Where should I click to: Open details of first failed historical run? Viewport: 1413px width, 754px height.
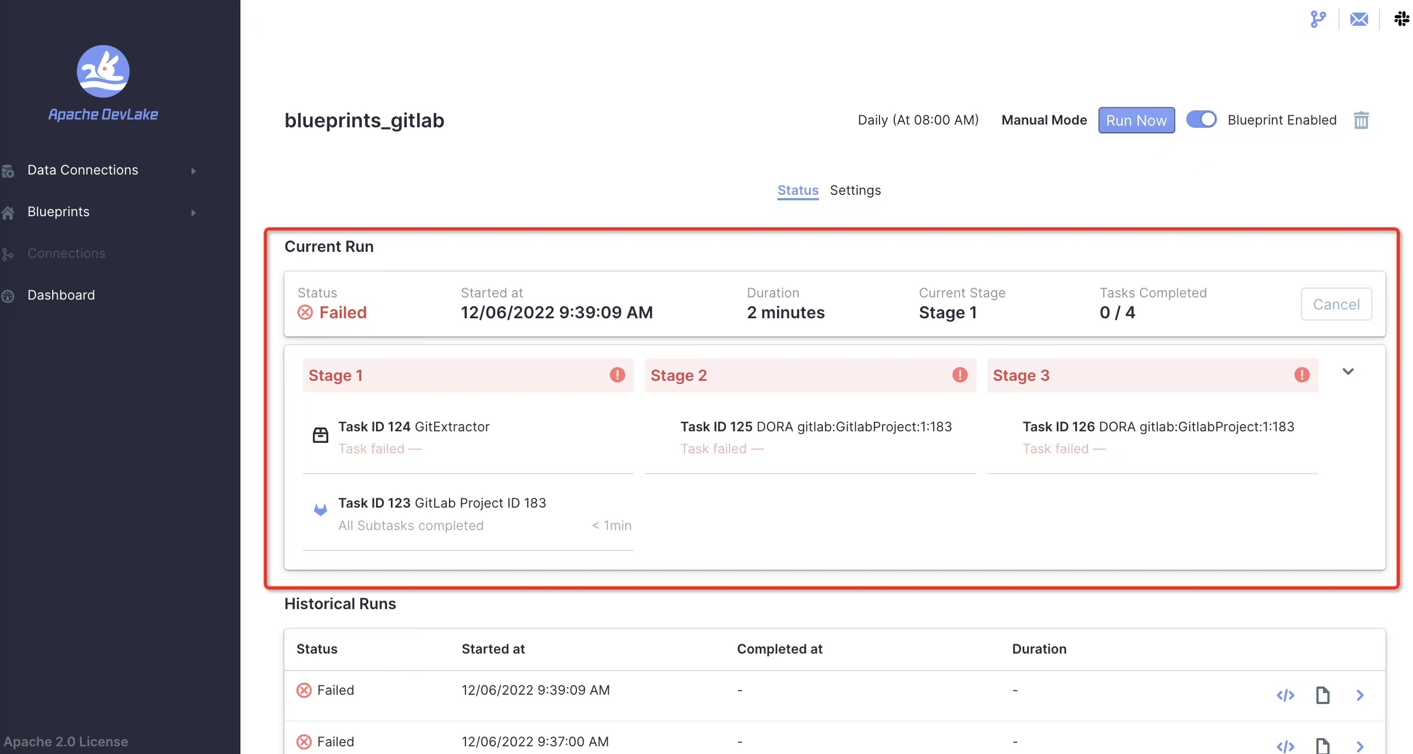click(1360, 695)
